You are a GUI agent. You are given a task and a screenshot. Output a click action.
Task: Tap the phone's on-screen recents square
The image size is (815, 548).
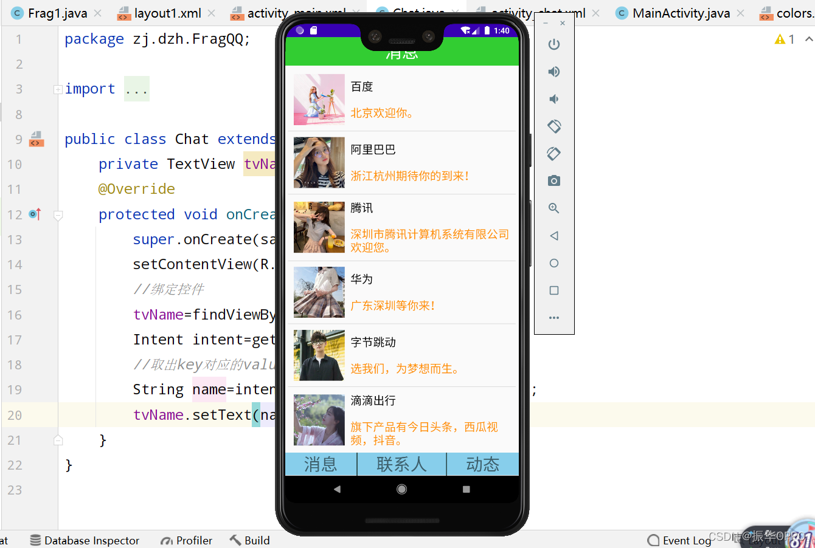coord(466,489)
